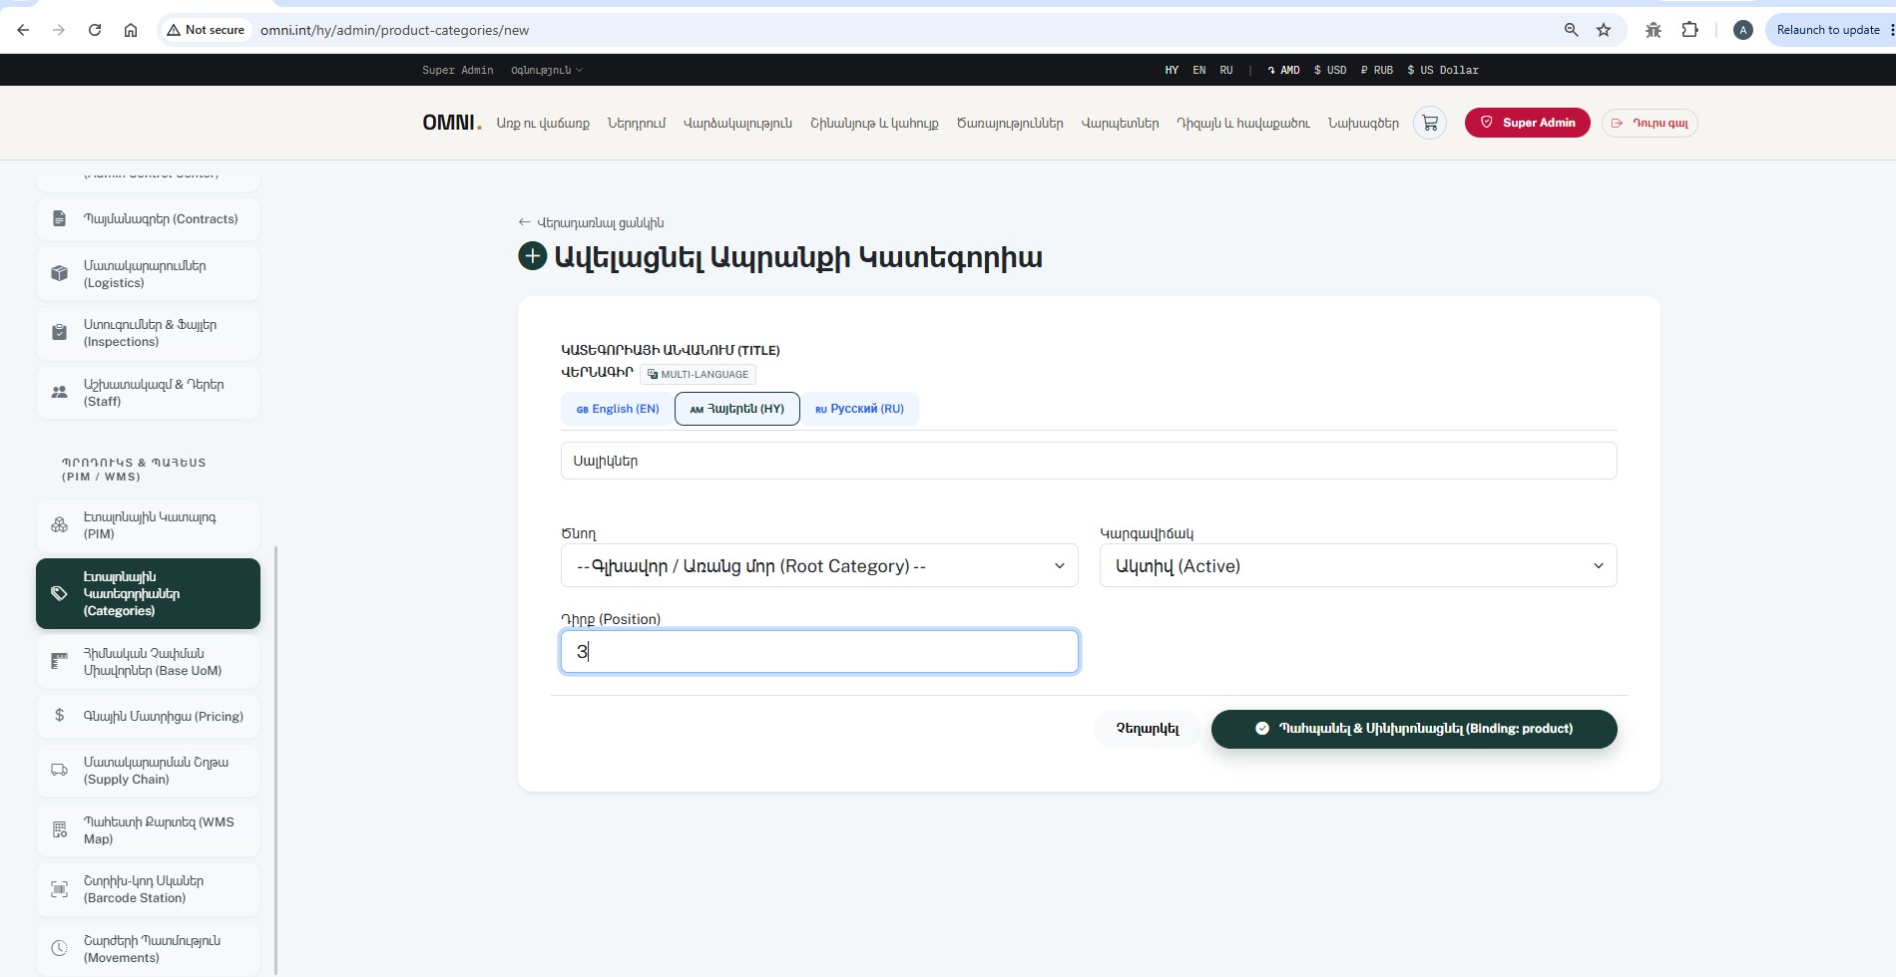Click the Movements clock icon
1896x977 pixels.
tap(59, 948)
